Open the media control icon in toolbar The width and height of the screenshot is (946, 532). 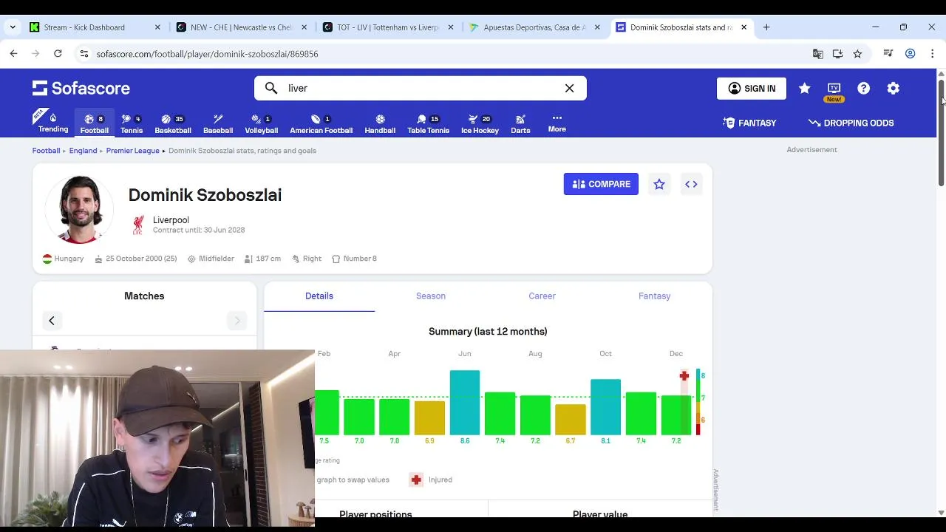coord(888,54)
